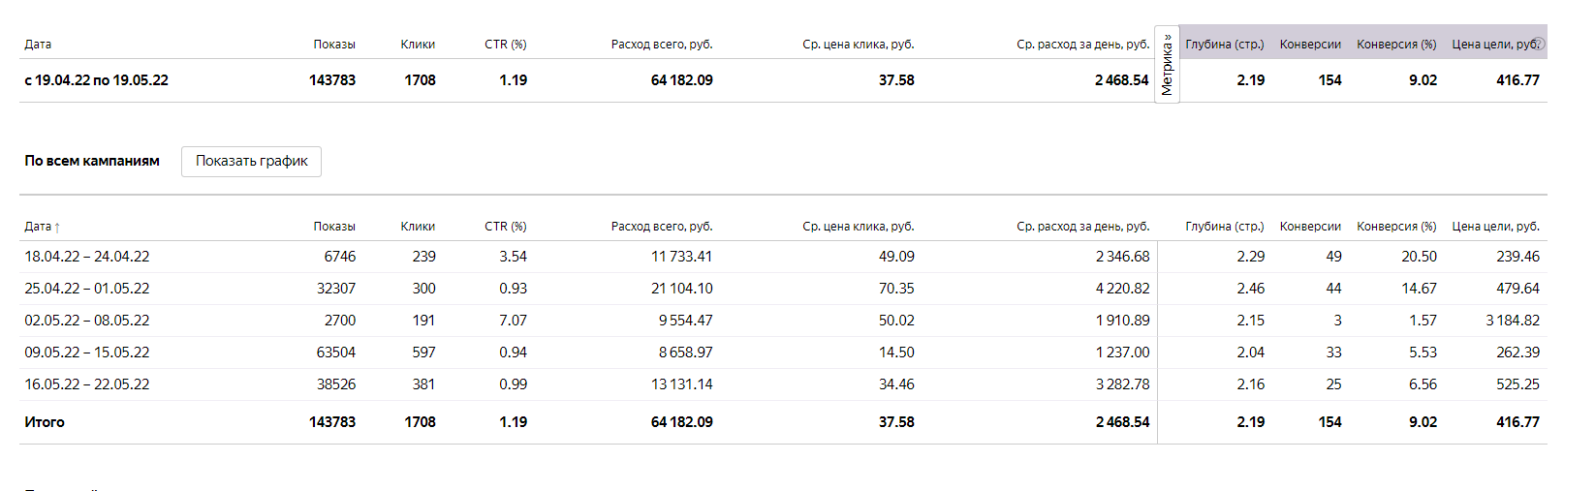1595x491 pixels.
Task: Sort lower table by Ср. расход за день
Action: coord(1082,227)
